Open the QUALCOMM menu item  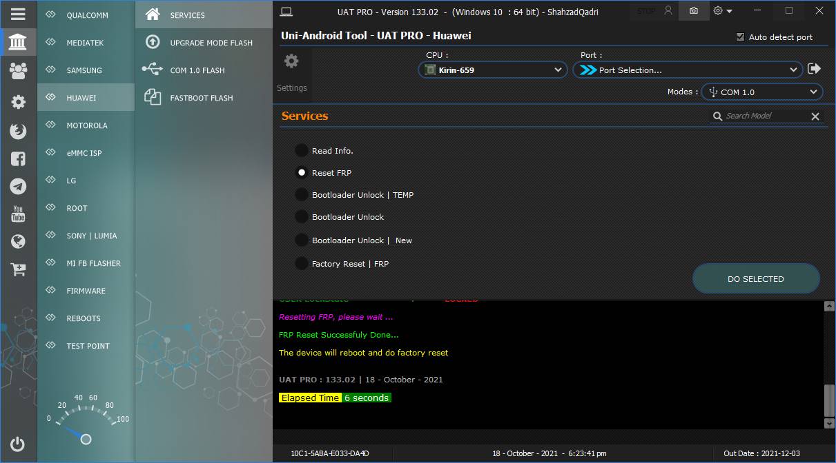pyautogui.click(x=86, y=15)
